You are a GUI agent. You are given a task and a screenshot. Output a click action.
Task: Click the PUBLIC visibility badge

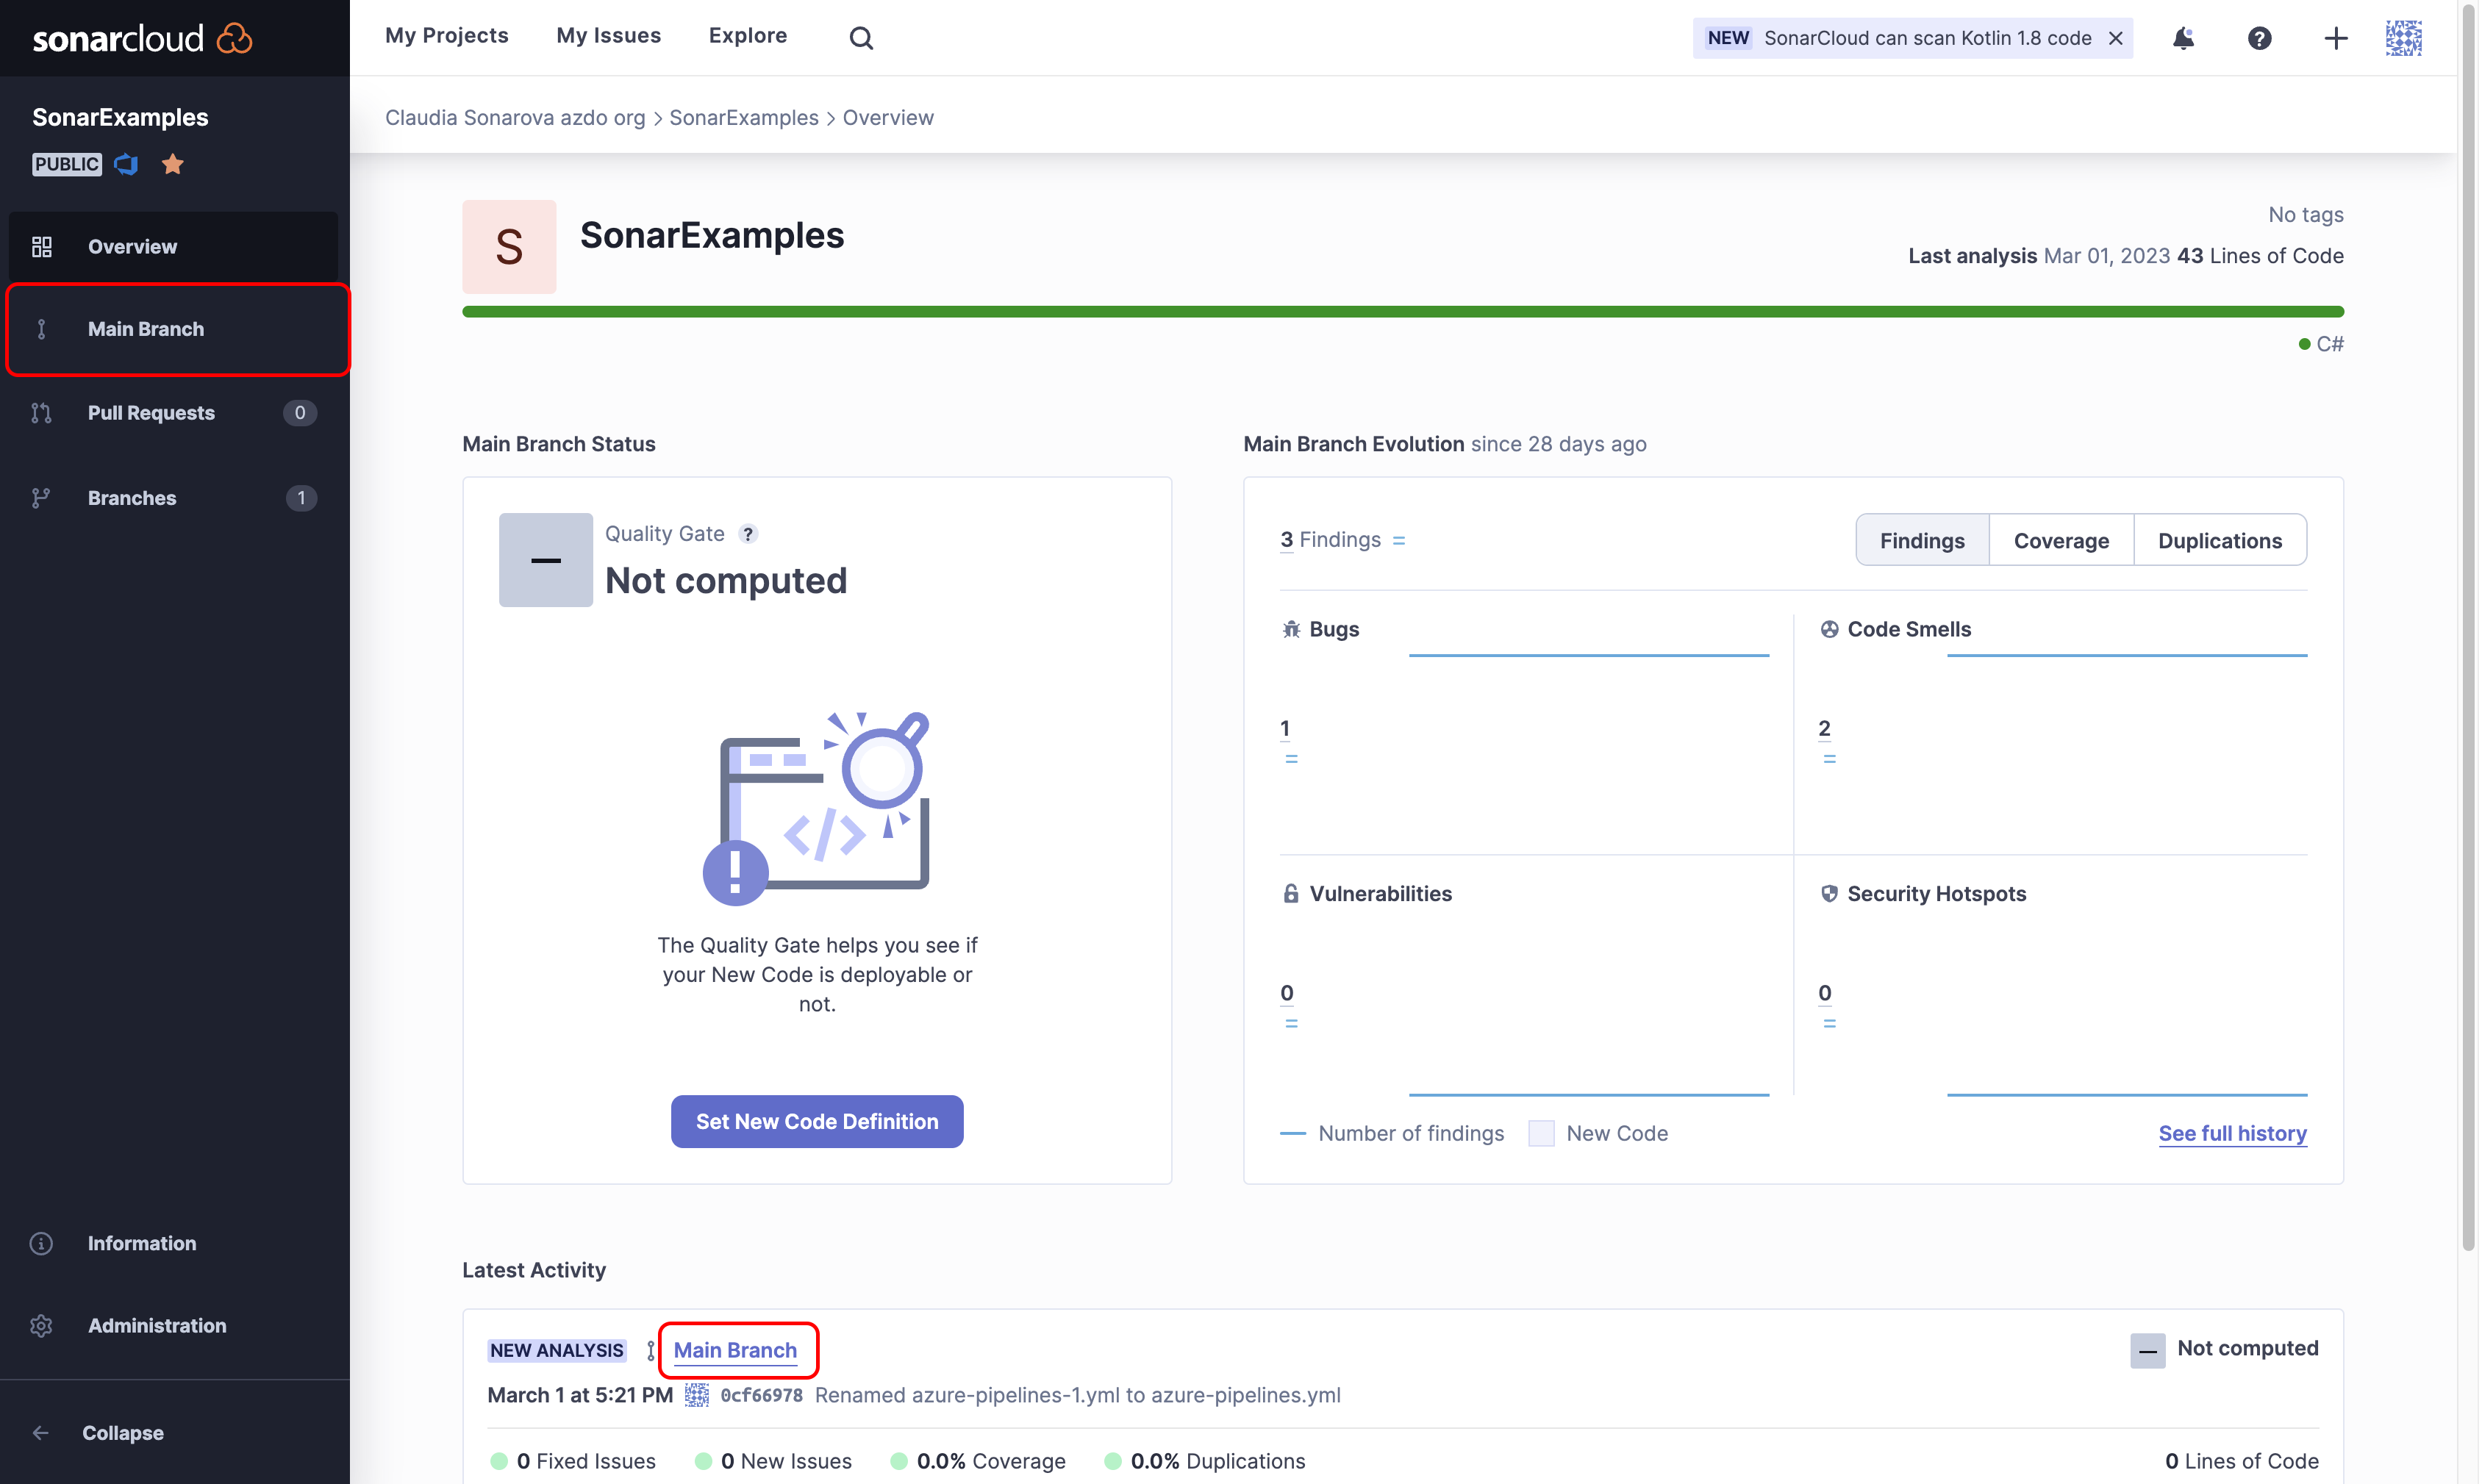tap(66, 164)
